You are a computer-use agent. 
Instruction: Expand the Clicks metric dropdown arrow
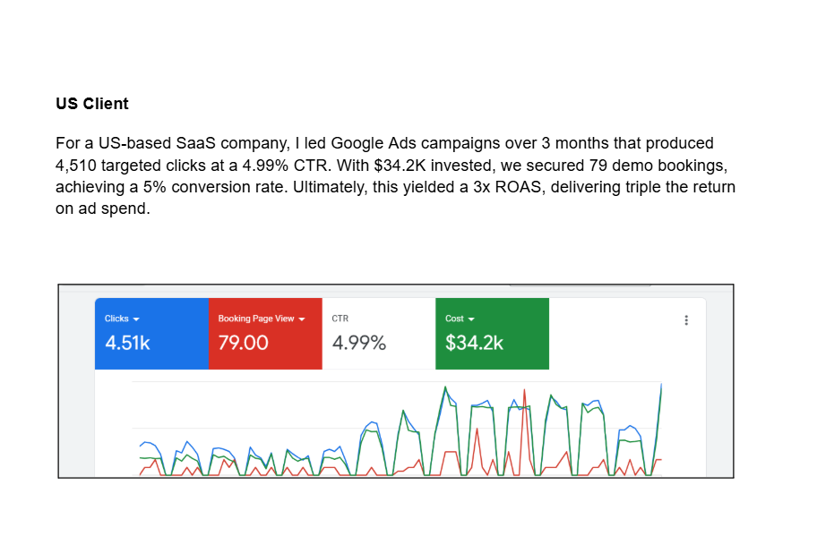(x=136, y=319)
